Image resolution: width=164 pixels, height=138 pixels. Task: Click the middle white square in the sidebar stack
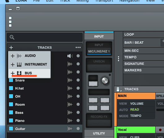click(10, 22)
